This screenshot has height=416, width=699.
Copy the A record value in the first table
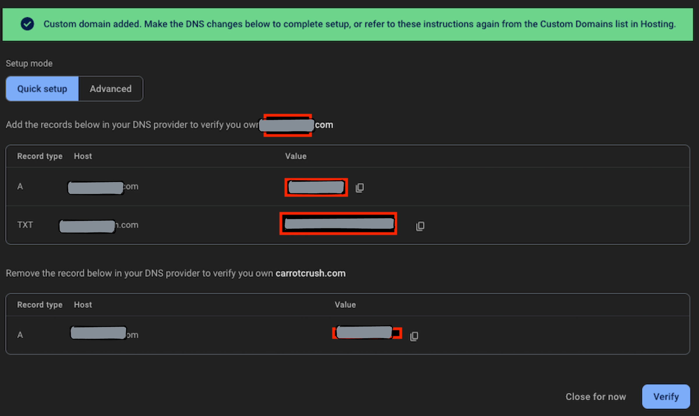pyautogui.click(x=359, y=187)
